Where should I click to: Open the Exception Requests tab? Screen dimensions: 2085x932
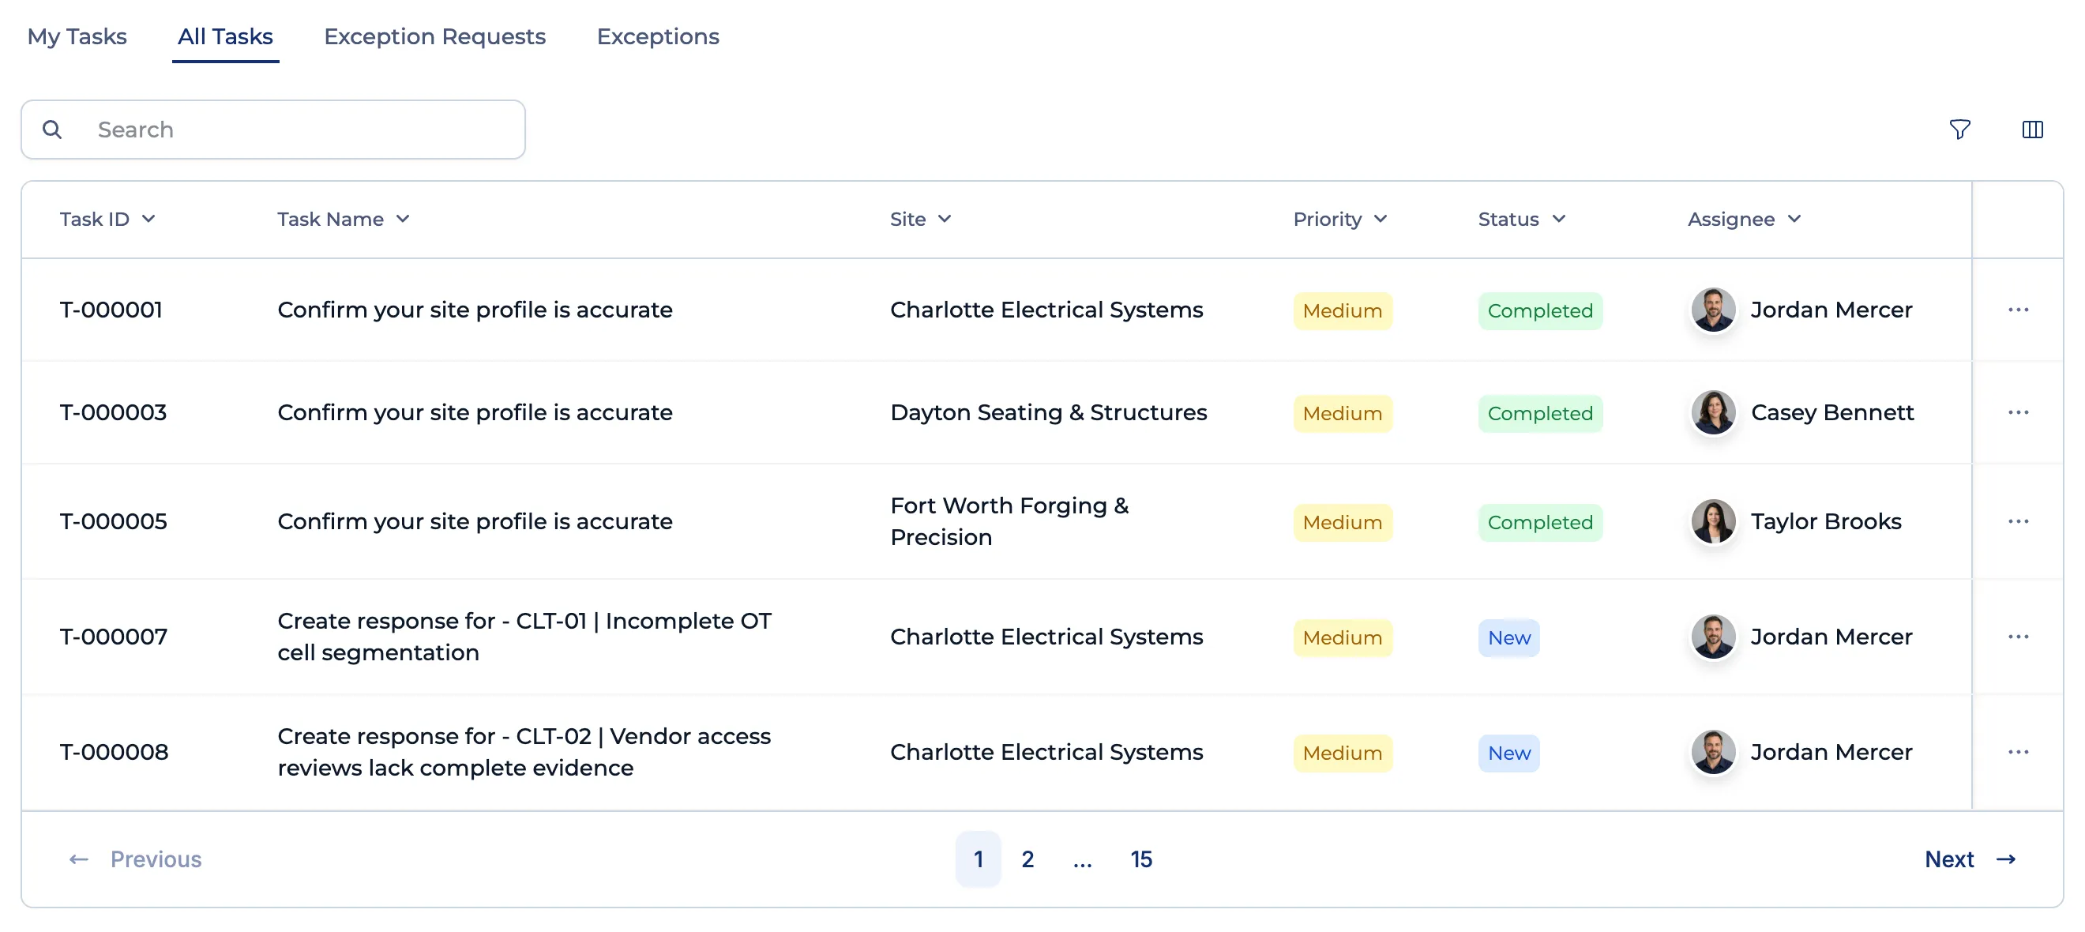(x=434, y=36)
